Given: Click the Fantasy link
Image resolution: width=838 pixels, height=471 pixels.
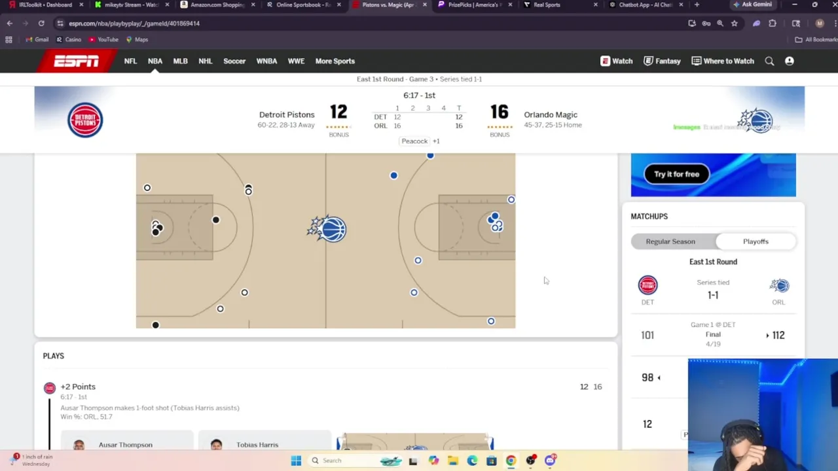Looking at the screenshot, I should [662, 61].
